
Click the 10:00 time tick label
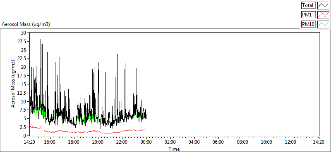pos(266,142)
